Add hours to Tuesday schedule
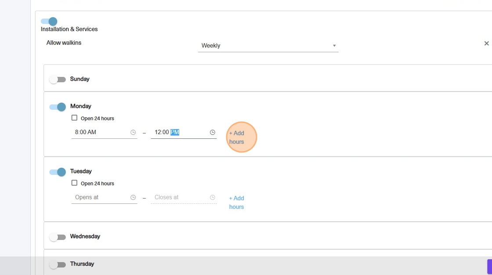The image size is (492, 275). click(236, 203)
